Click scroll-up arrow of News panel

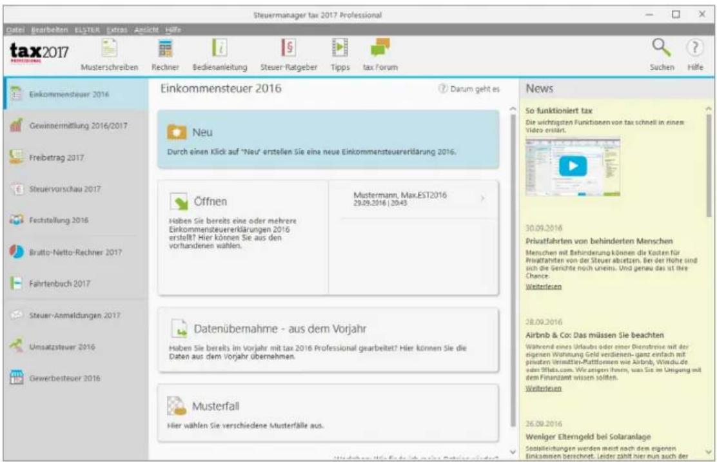[x=709, y=109]
